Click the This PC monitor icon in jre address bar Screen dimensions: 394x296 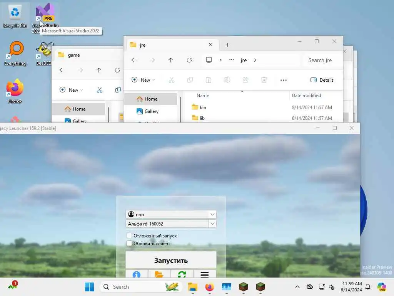pyautogui.click(x=209, y=60)
